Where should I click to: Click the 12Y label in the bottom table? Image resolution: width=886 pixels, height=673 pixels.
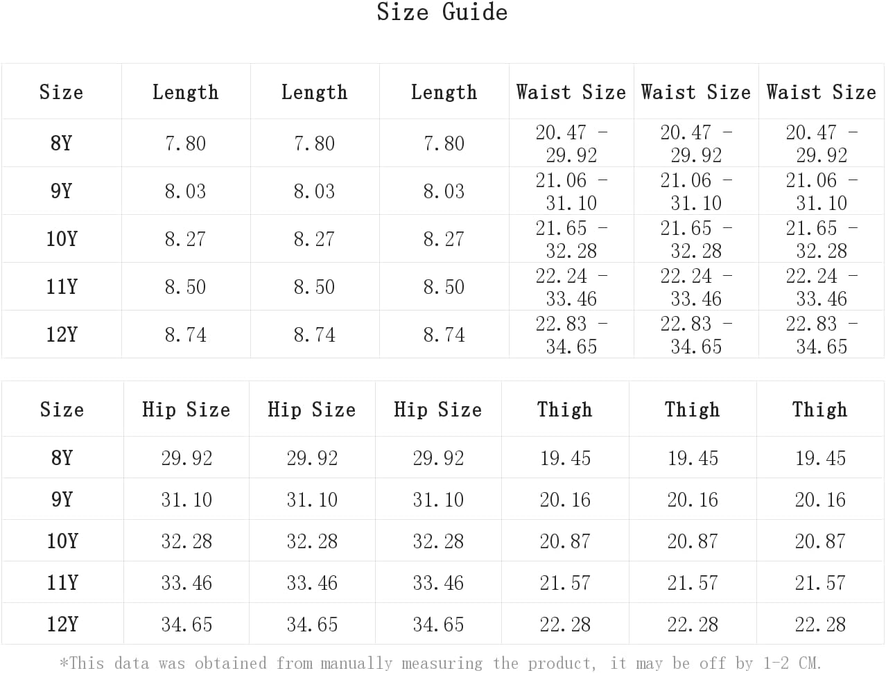pyautogui.click(x=62, y=624)
